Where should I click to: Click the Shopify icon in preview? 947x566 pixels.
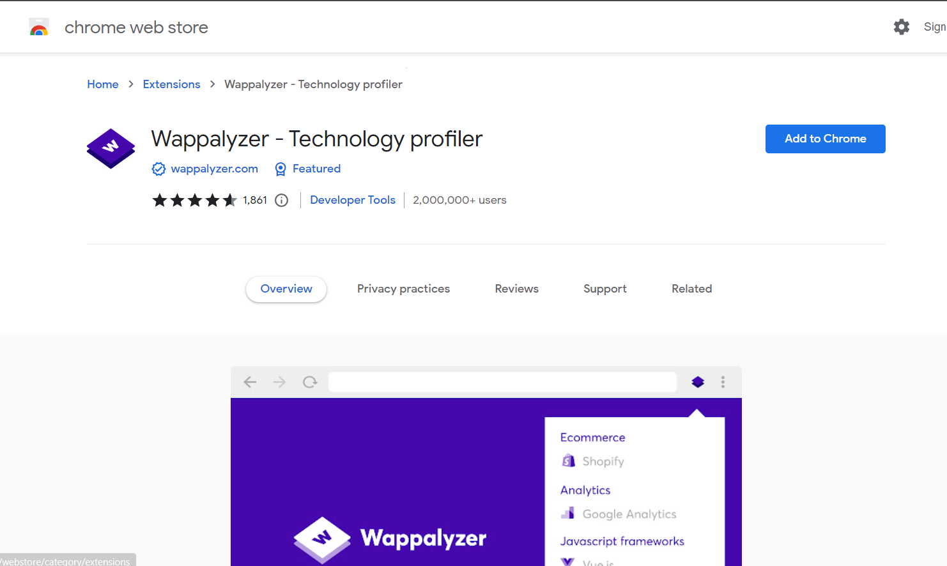(568, 461)
